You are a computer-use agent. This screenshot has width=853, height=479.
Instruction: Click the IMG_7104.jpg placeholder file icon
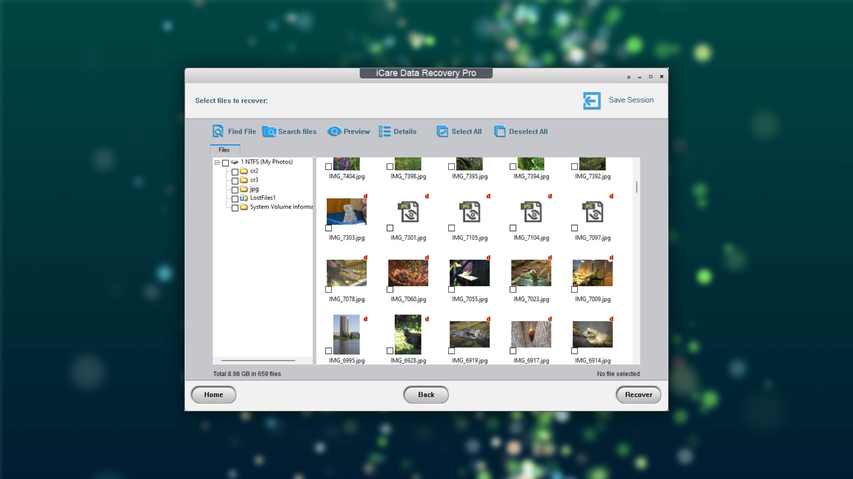pos(531,212)
